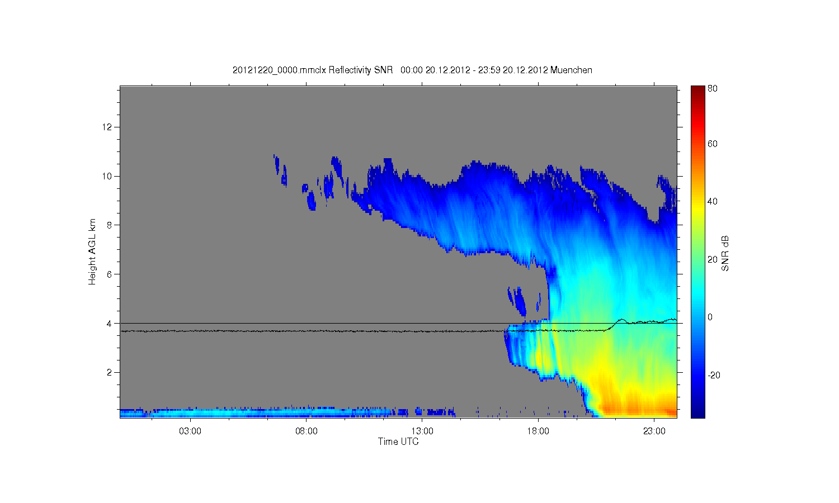
Task: Click the 18:00 time tick label
Action: pos(539,431)
